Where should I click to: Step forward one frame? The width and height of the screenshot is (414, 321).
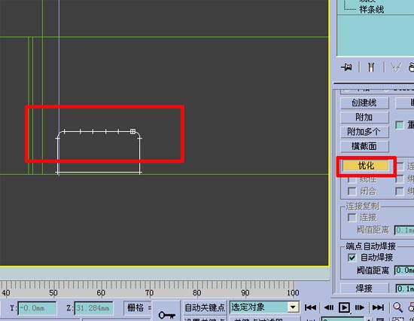[x=359, y=307]
